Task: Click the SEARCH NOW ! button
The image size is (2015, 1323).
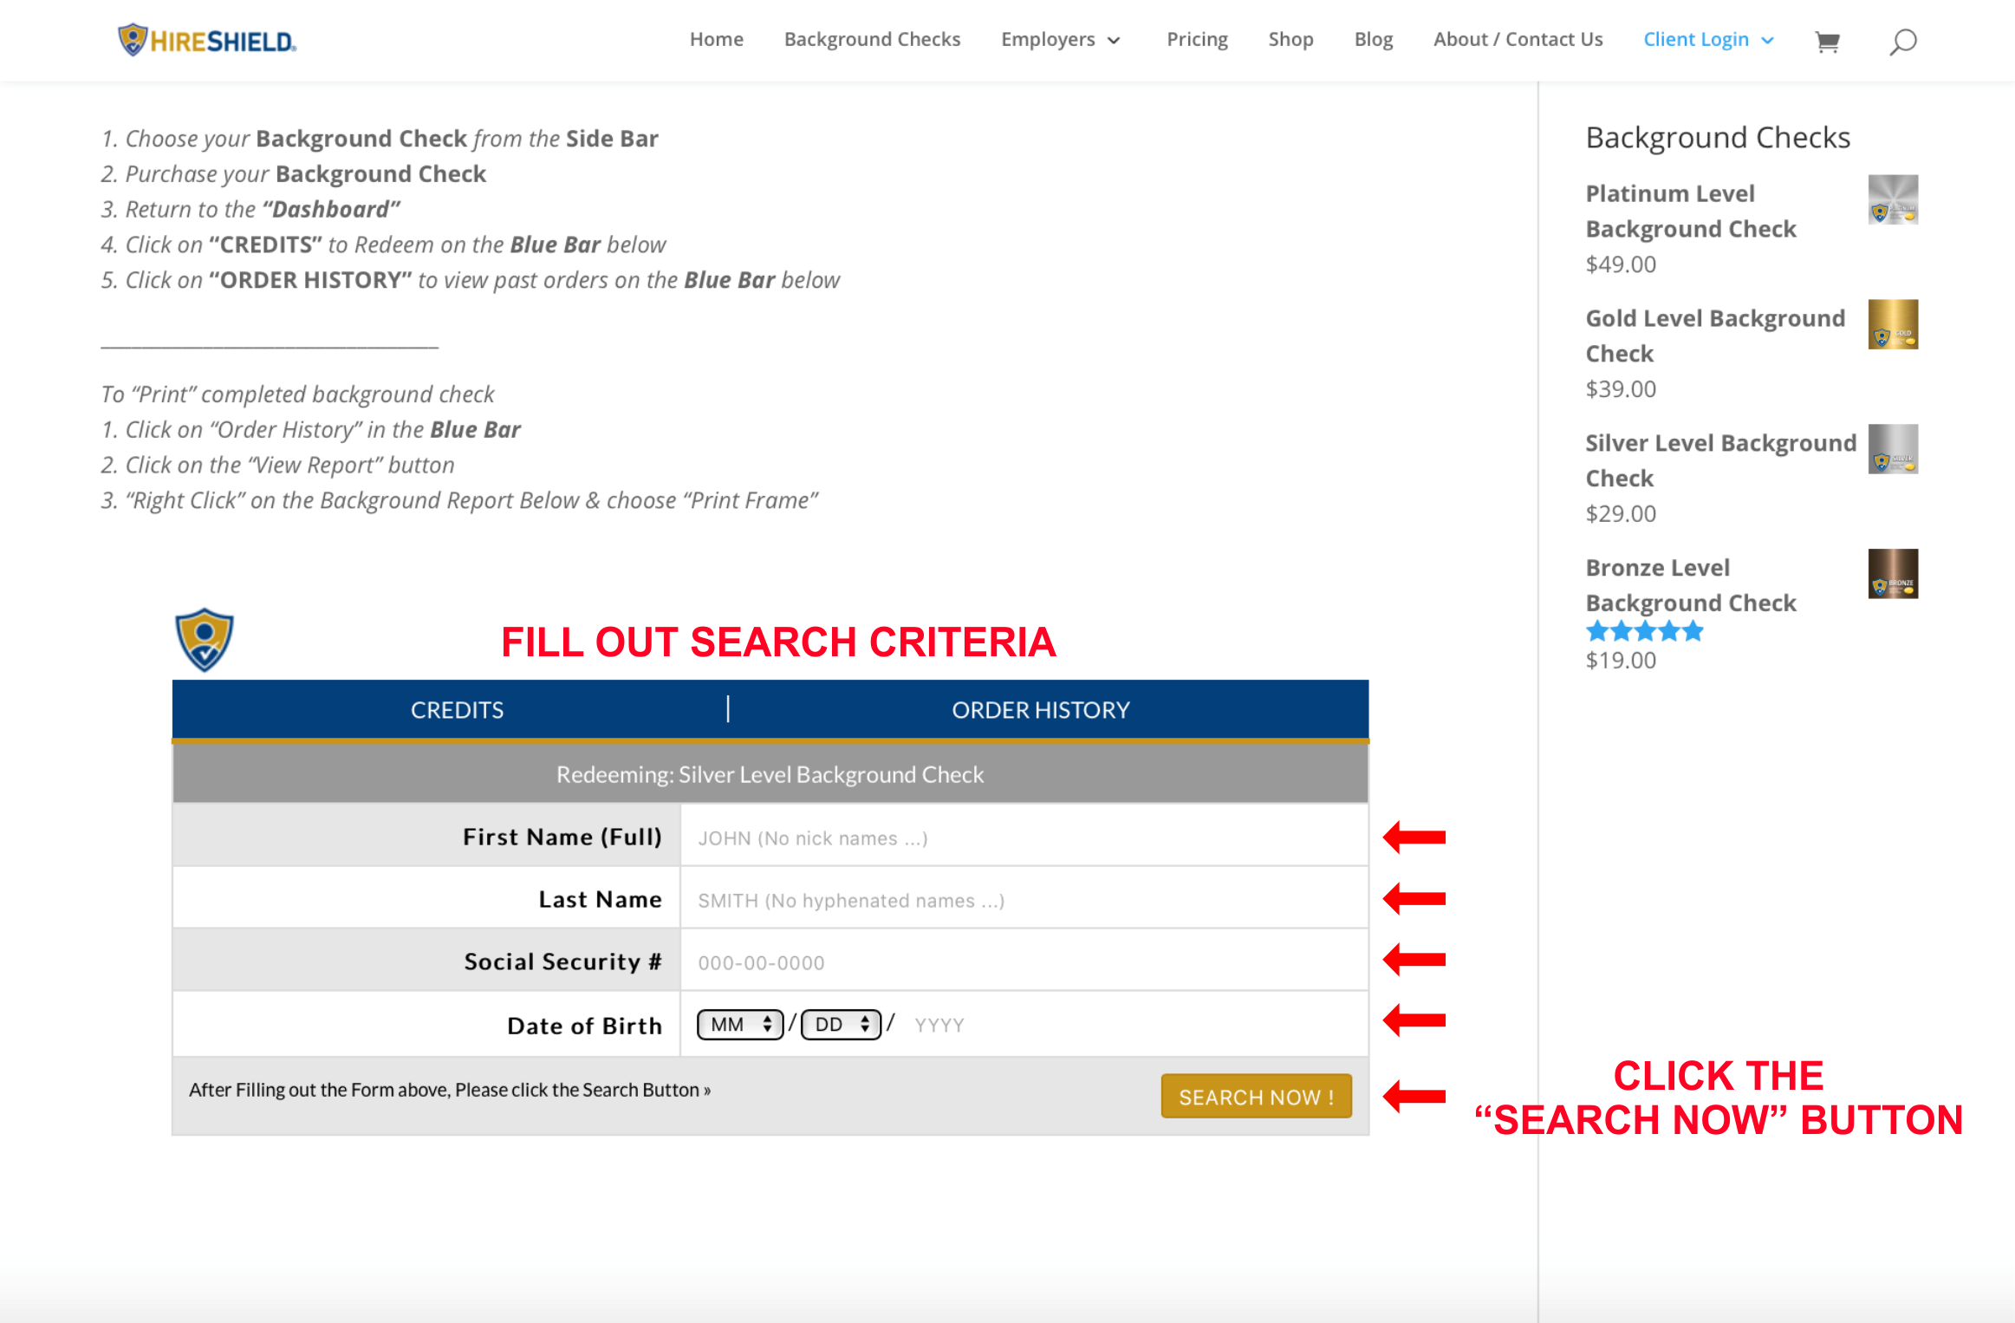Action: coord(1256,1097)
